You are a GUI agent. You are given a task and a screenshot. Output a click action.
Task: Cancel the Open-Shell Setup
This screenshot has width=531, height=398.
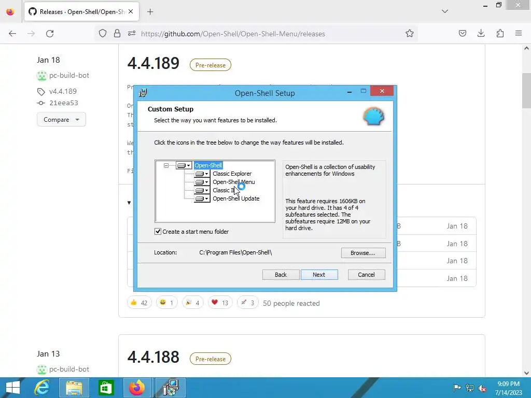367,275
